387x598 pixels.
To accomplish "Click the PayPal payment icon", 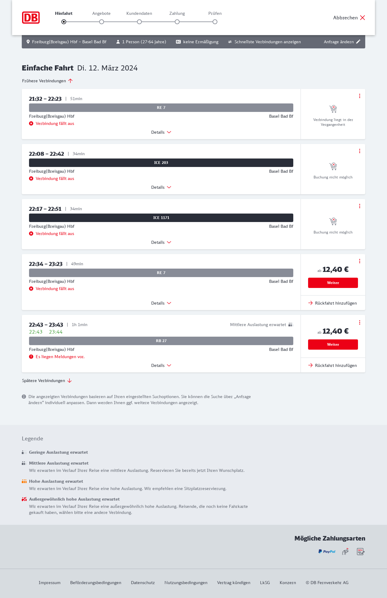I will click(327, 551).
